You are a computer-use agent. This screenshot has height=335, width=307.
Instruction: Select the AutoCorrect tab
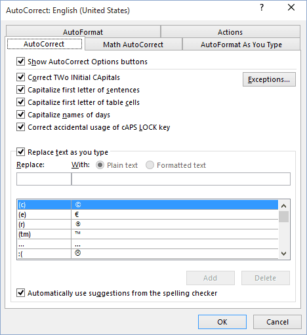tap(45, 44)
